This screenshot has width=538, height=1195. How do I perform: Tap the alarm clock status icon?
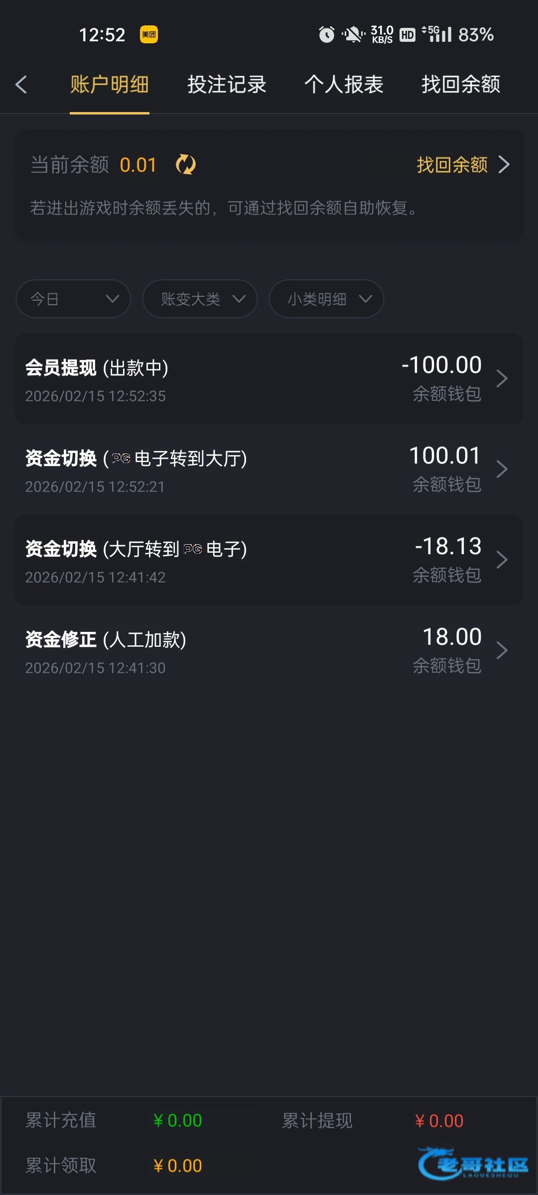[x=327, y=34]
